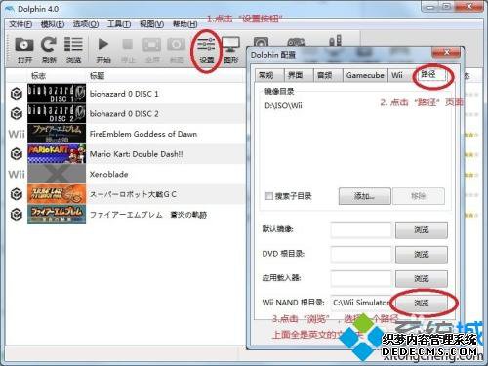
Task: Open the Options (选项) menu
Action: pos(86,24)
